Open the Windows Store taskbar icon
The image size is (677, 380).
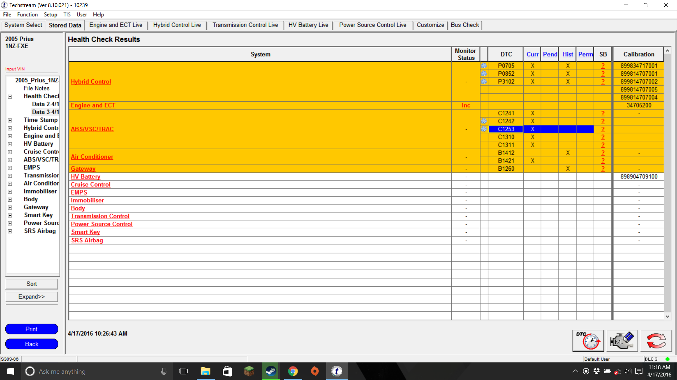pos(227,371)
